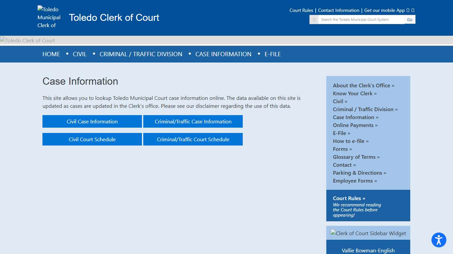The height and width of the screenshot is (254, 453).
Task: Expand the Glossary of Terms entry
Action: coord(356,157)
